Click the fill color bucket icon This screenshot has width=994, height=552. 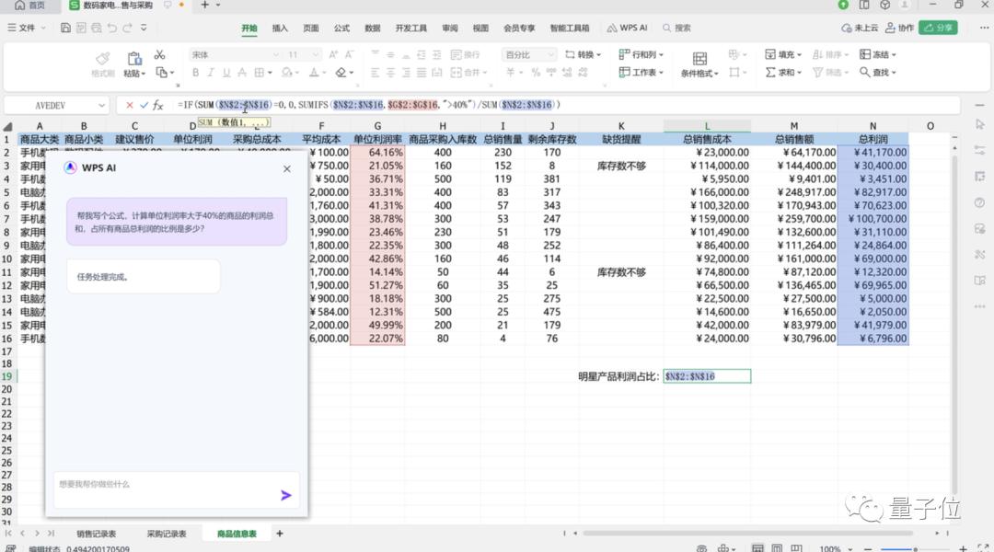286,72
